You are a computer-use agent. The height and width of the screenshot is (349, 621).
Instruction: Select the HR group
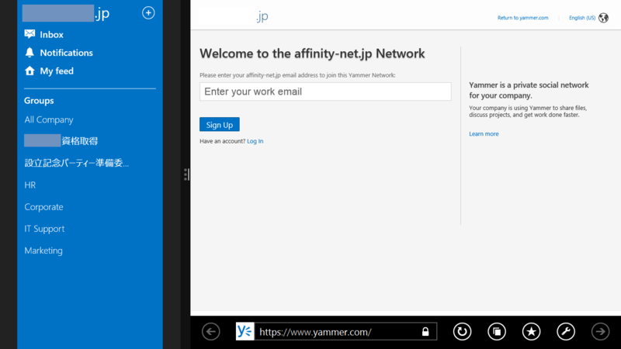point(30,185)
